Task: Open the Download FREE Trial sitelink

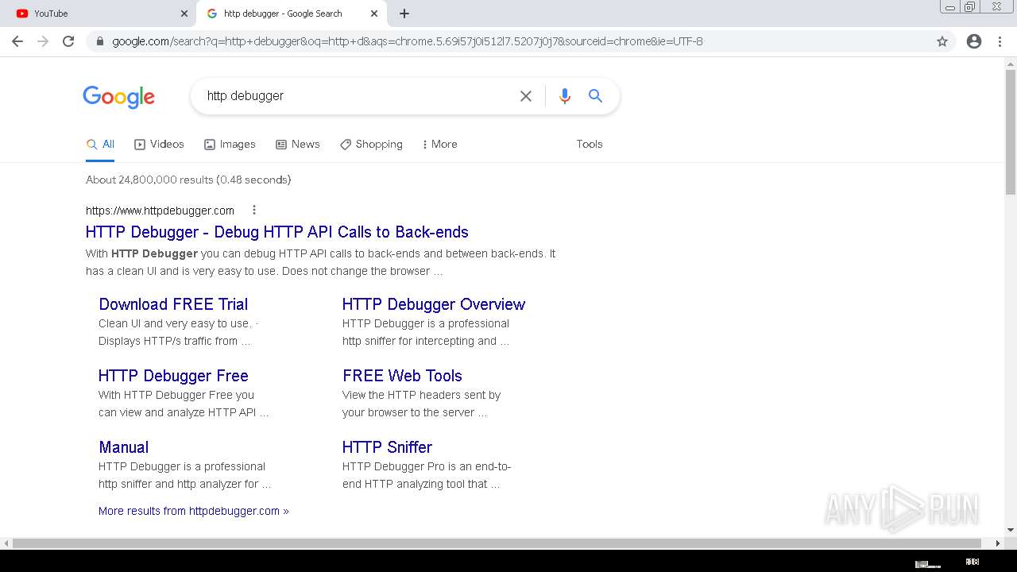Action: [173, 304]
